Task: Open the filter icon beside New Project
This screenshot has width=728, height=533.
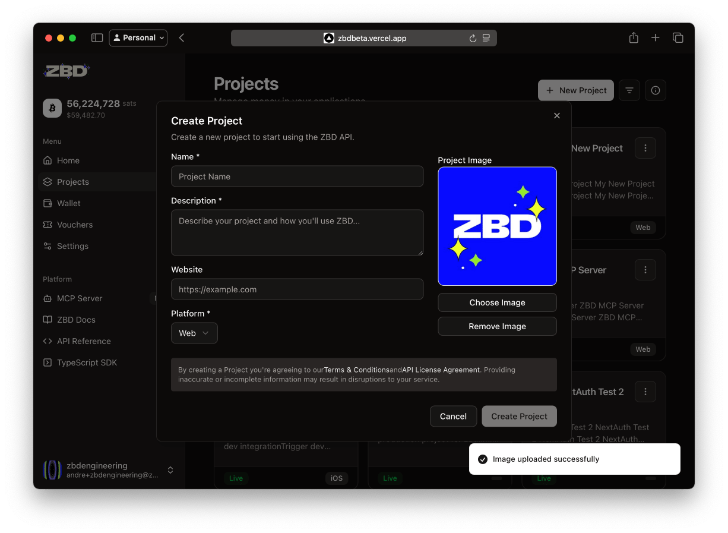Action: pyautogui.click(x=629, y=90)
